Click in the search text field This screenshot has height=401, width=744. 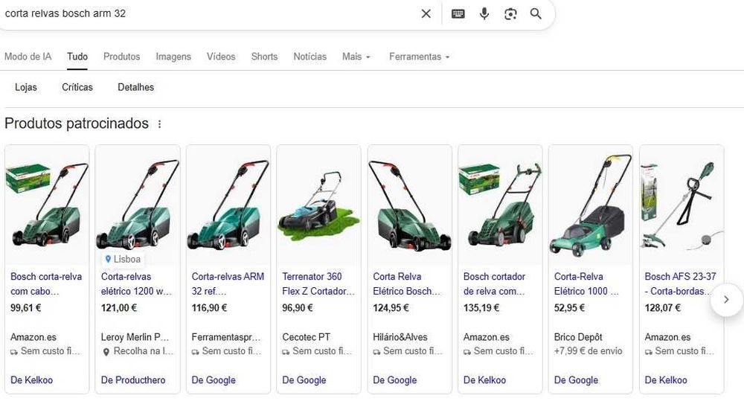click(x=209, y=13)
